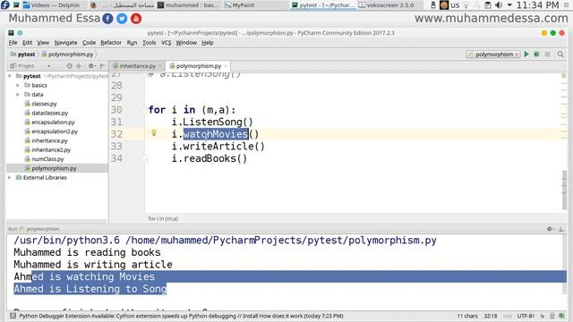573x322 pixels.
Task: Open the hamburger menu at the taskbar end
Action: tap(567, 5)
